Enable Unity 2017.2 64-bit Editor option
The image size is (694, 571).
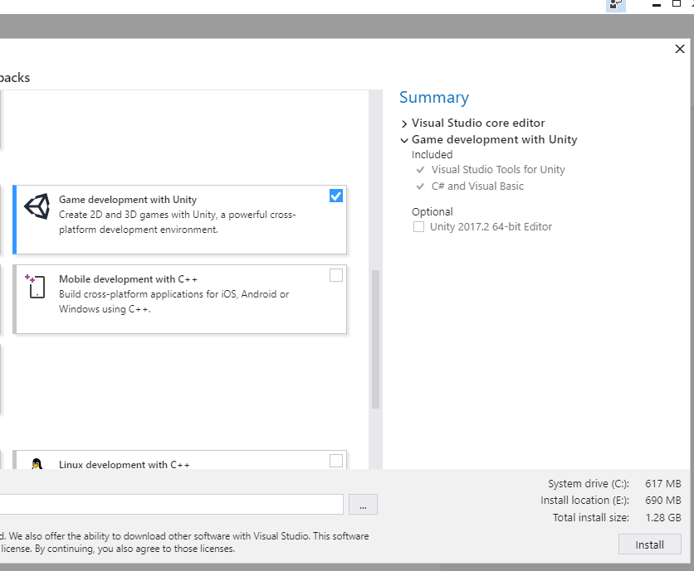[x=418, y=227]
